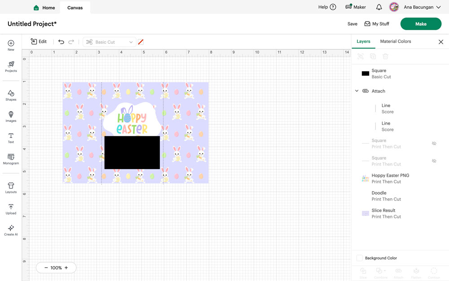Open the Upload tool
The image size is (449, 281).
click(x=11, y=209)
